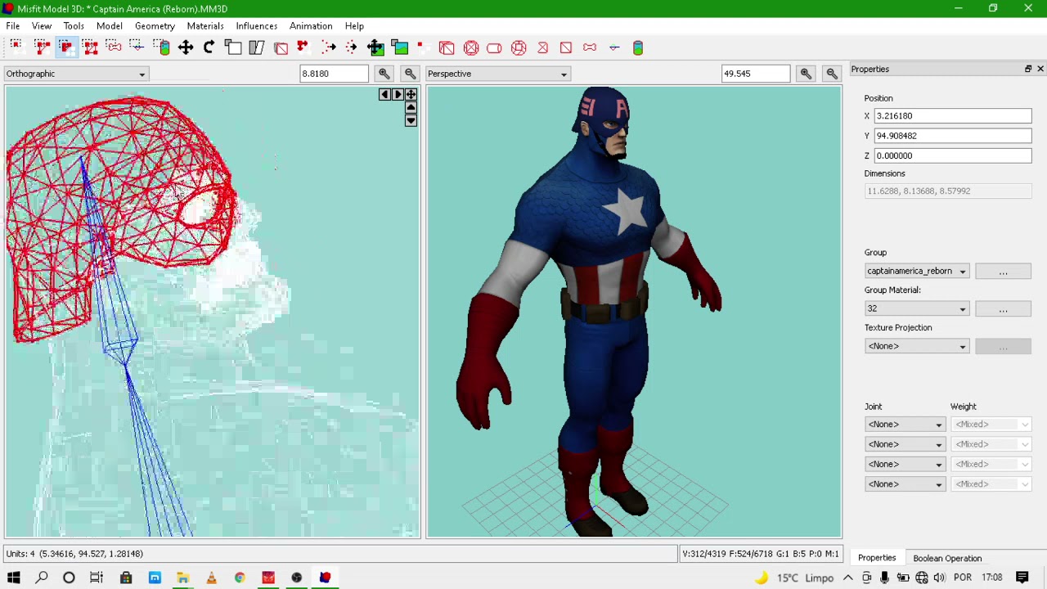Select the Create Ellipsoid tool

point(471,47)
